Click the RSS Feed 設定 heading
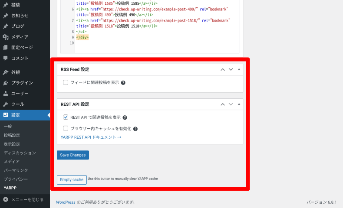The height and width of the screenshot is (208, 343). click(75, 69)
